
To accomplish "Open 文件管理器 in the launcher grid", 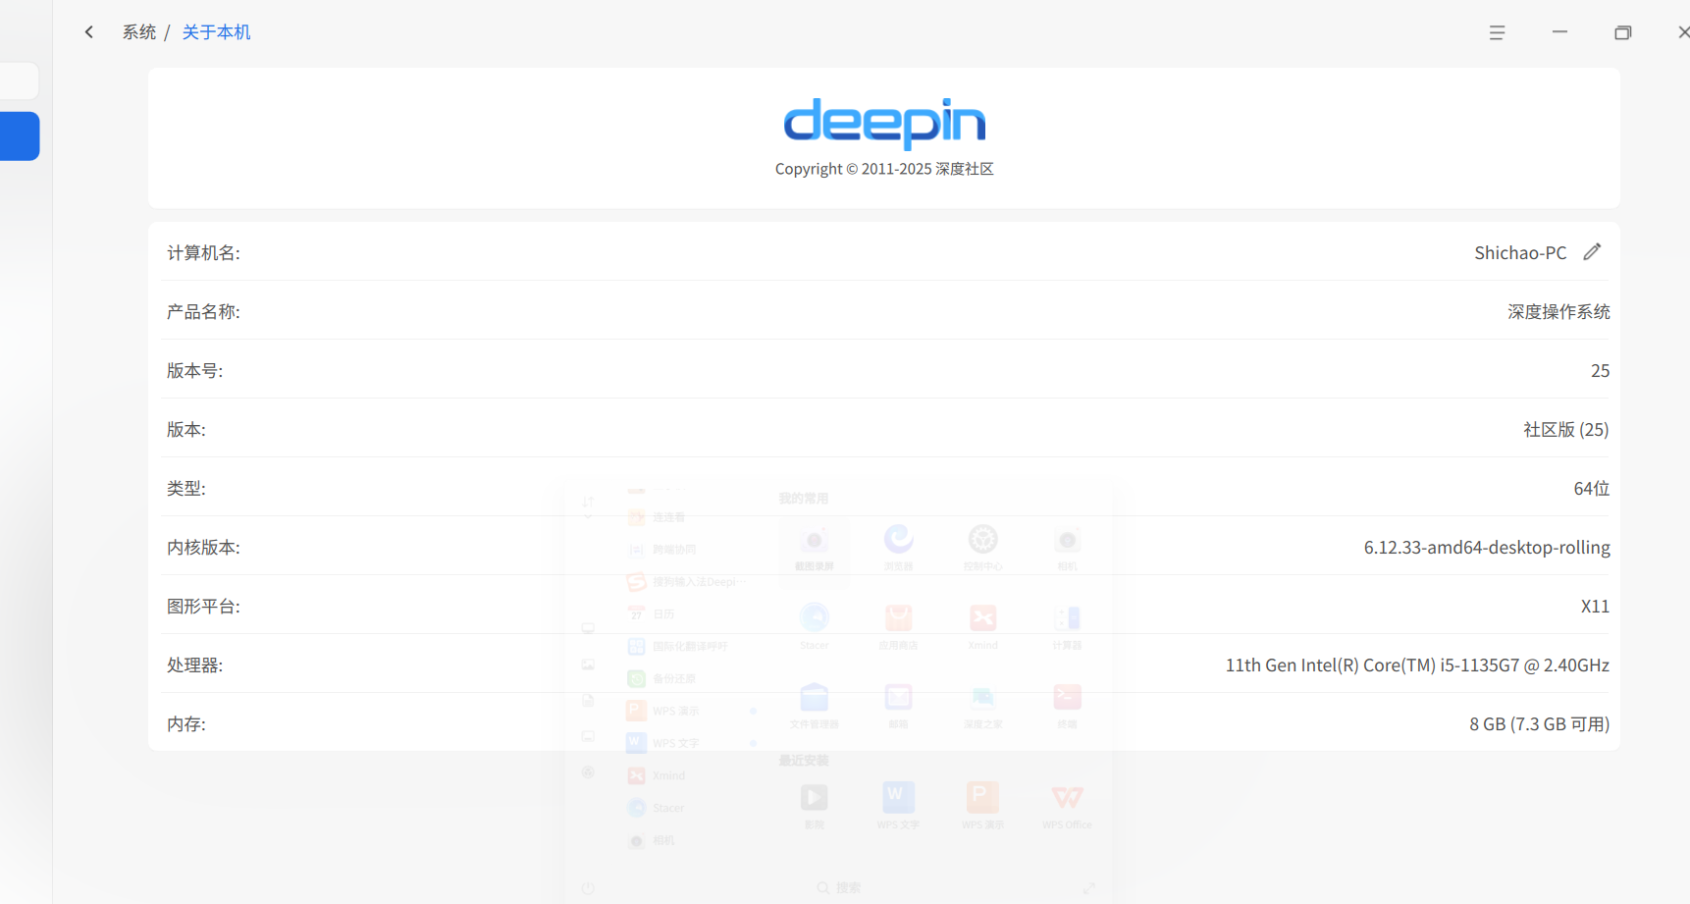I will [x=815, y=706].
